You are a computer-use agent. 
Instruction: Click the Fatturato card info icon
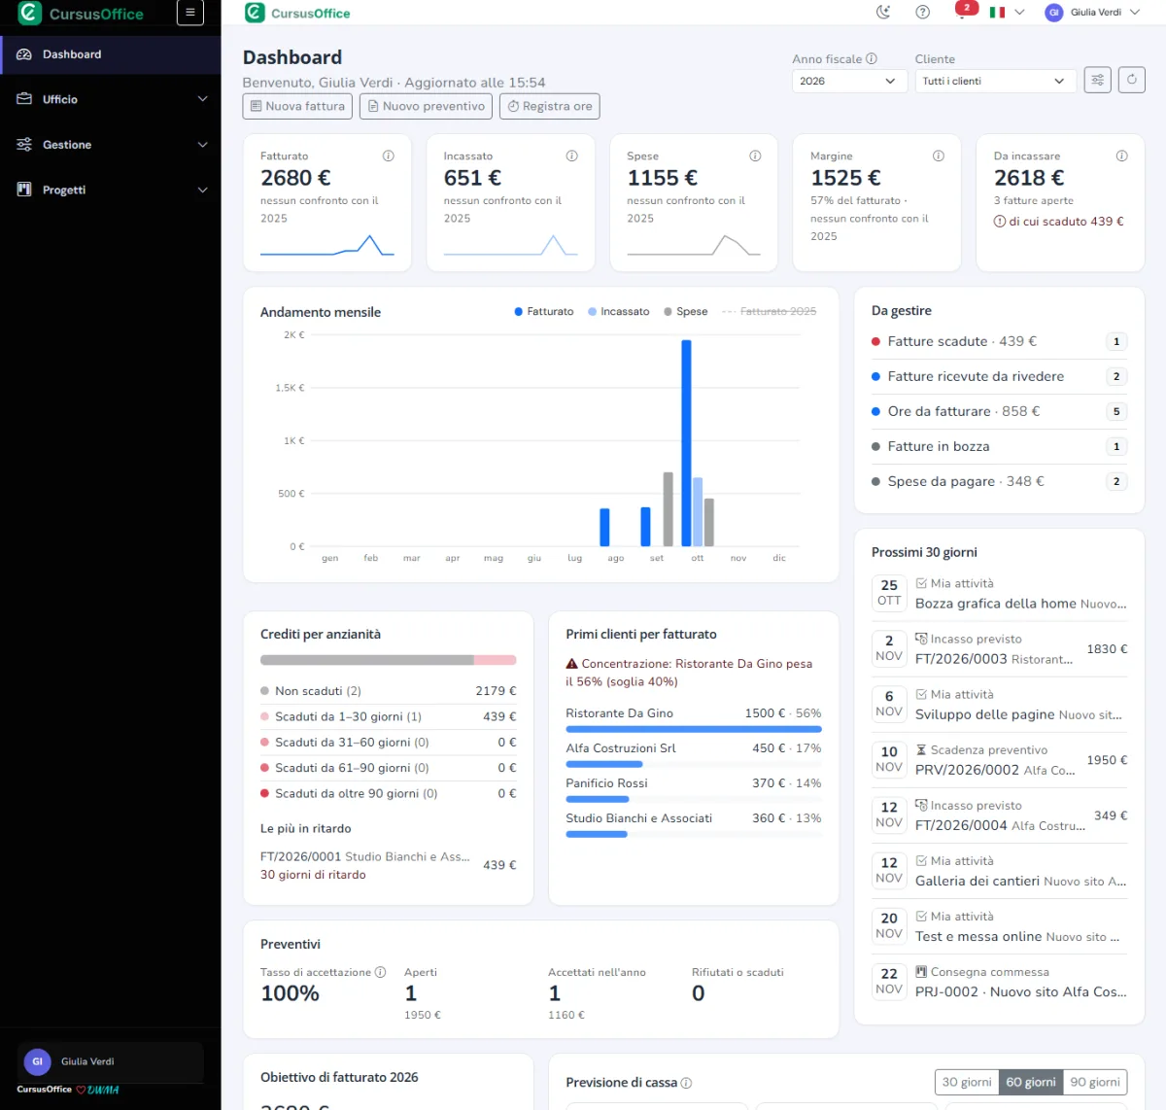coord(389,156)
